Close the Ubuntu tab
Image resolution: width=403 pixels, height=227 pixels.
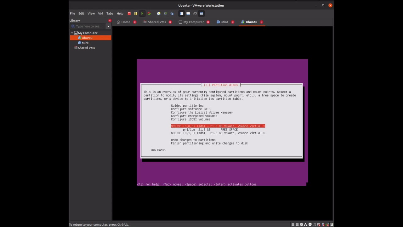tap(262, 22)
